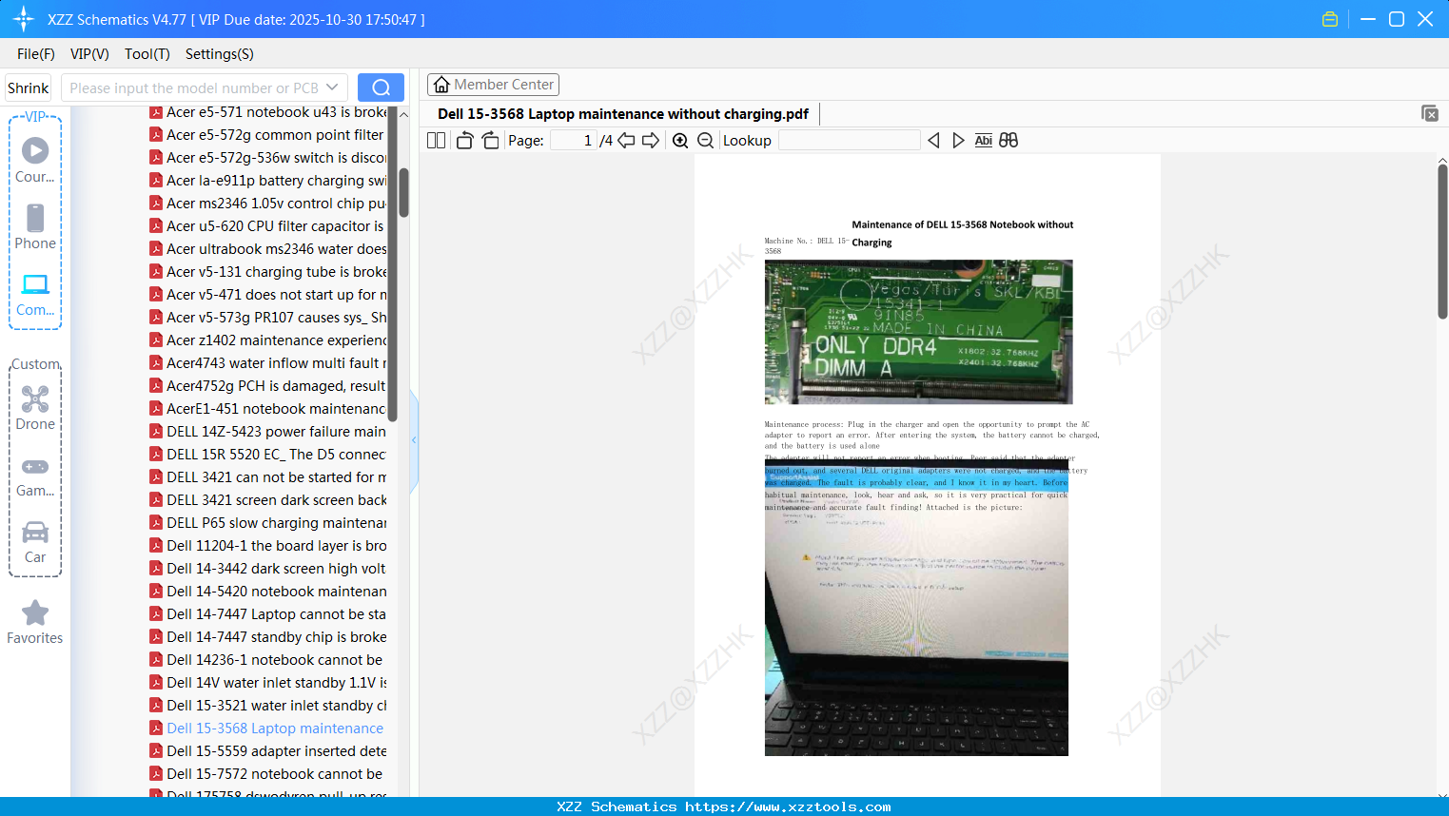This screenshot has height=816, width=1449.
Task: Open the Game console category
Action: pyautogui.click(x=35, y=476)
